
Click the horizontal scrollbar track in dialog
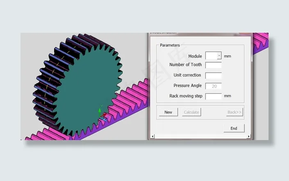tap(201, 136)
